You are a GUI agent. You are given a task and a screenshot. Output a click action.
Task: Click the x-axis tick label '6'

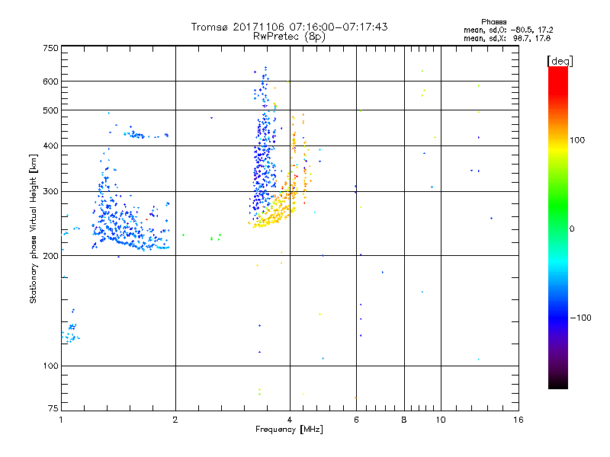(356, 420)
